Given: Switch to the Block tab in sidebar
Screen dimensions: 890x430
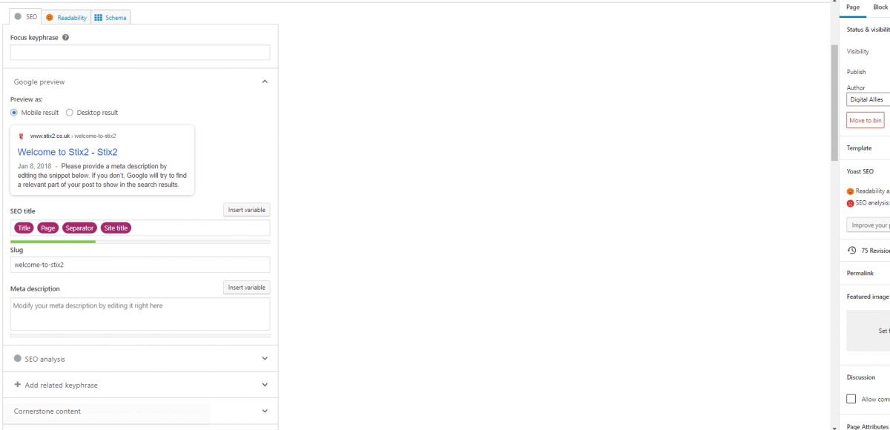Looking at the screenshot, I should [880, 7].
